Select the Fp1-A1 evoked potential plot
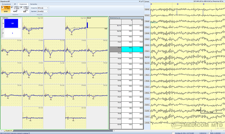This screenshot has width=225, height=134. 33,28
